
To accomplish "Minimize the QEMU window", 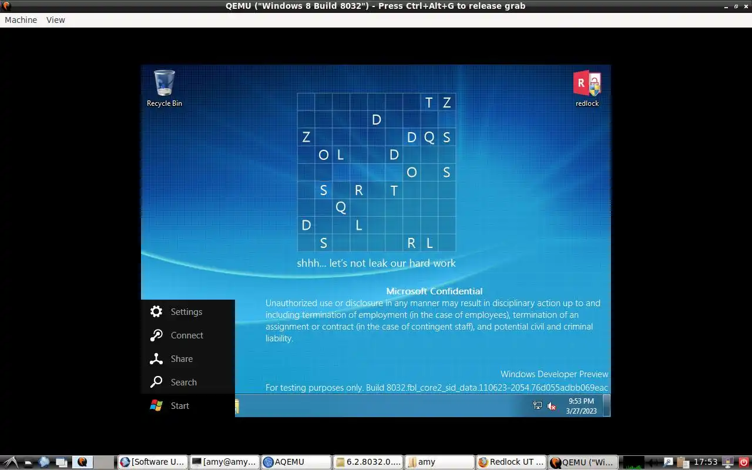I will 725,6.
